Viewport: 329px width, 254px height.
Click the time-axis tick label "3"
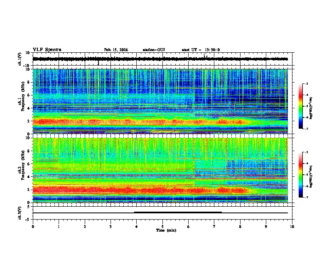[x=110, y=227]
